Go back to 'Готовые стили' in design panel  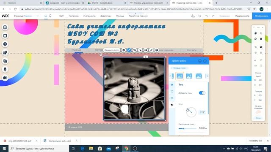point(179,68)
